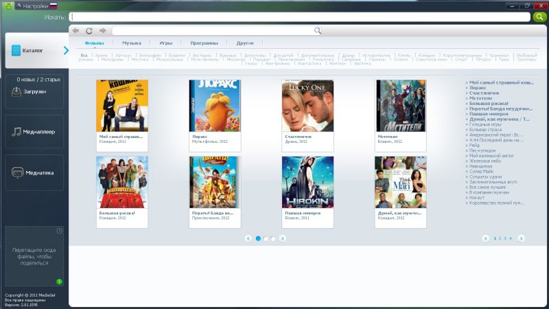Click the green indicator in the share area

click(x=59, y=282)
